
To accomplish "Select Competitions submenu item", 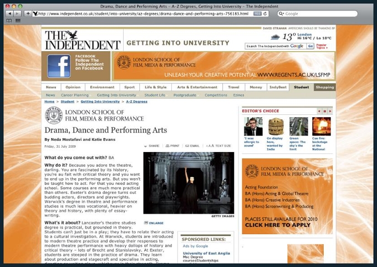I will 216,95.
